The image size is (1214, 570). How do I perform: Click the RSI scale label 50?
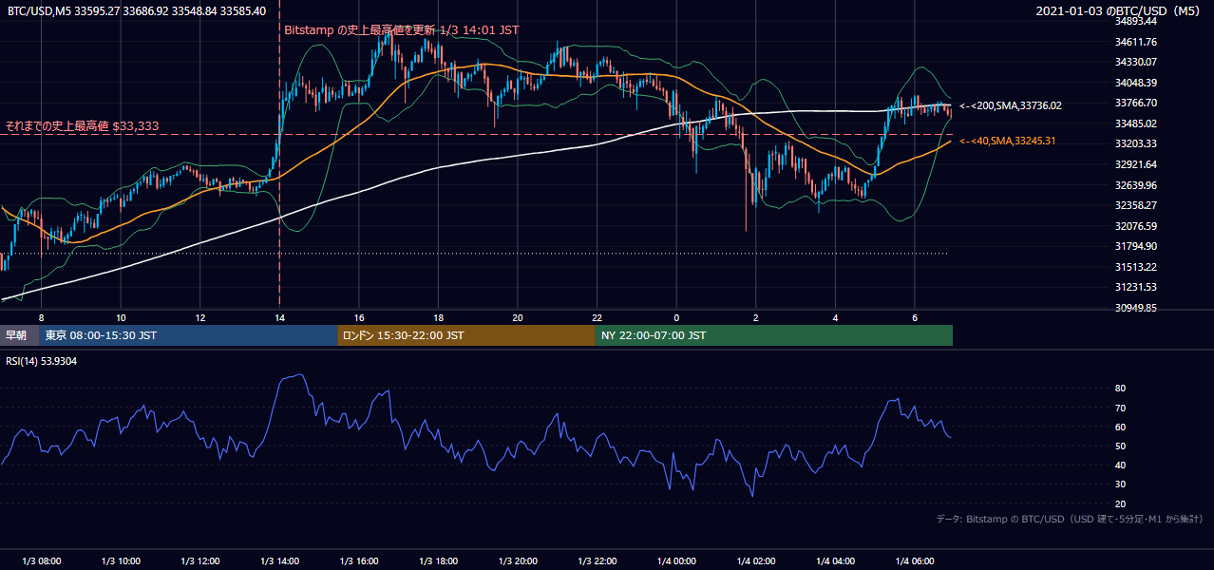pos(1120,446)
